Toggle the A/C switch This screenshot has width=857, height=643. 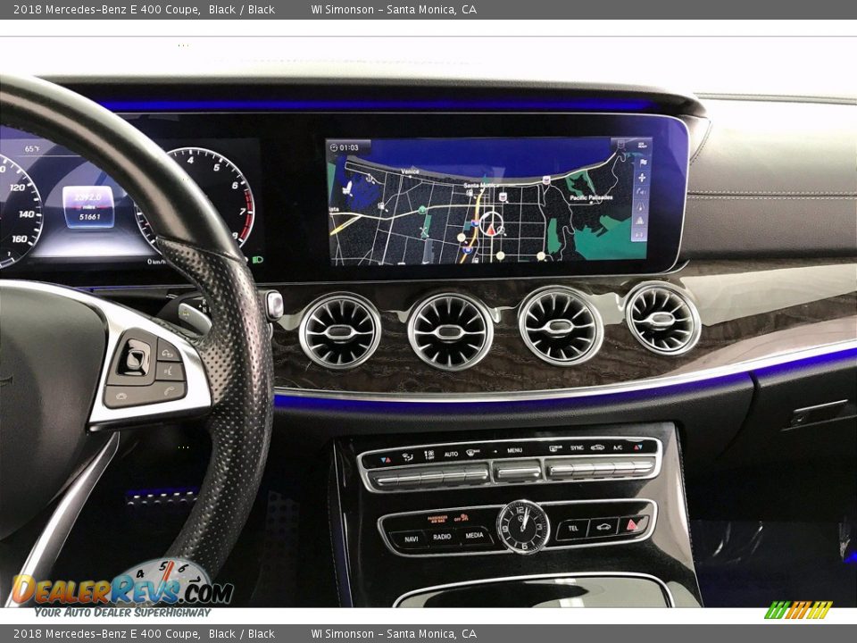[x=618, y=447]
